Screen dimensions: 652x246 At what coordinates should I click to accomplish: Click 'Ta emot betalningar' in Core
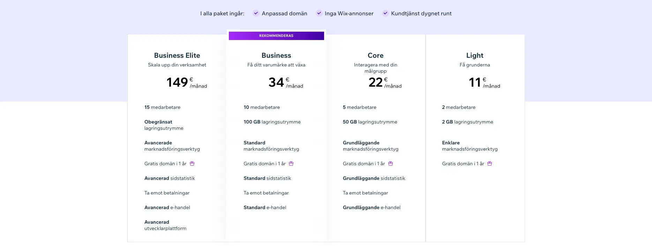tap(366, 193)
